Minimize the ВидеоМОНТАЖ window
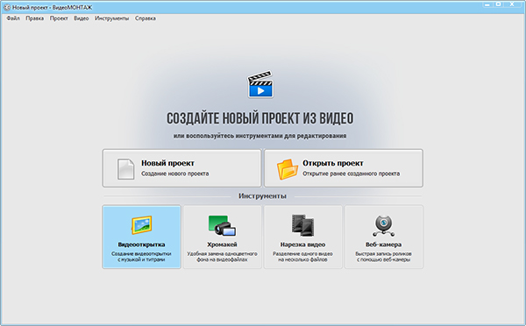The image size is (526, 326). pos(487,4)
